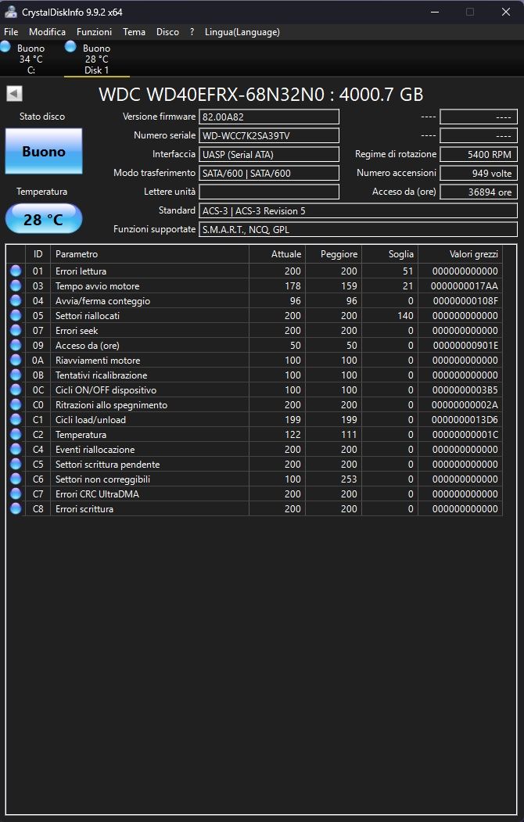
Task: Click status orb for Cicli load/unload
Action: 16,419
